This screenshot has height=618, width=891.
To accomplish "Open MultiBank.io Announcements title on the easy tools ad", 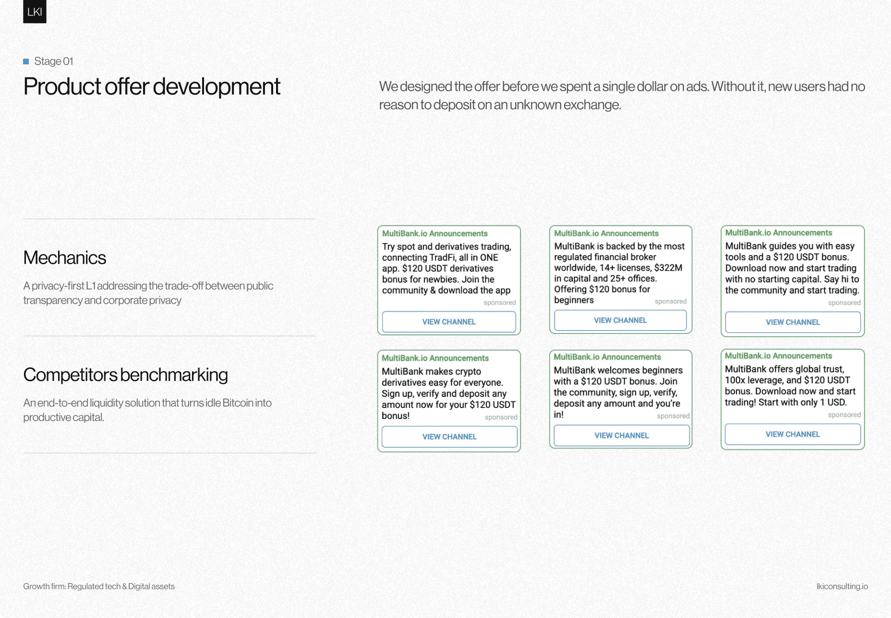I will click(x=779, y=233).
